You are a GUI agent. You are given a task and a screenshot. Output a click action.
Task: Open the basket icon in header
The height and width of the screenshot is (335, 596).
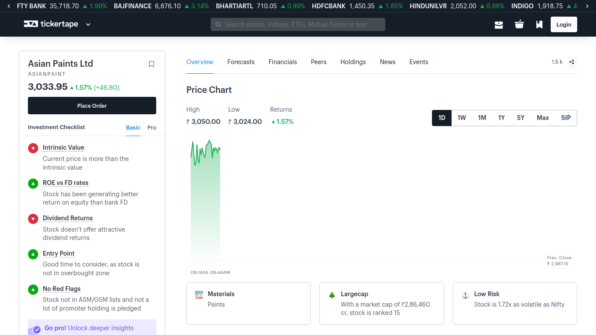click(519, 24)
